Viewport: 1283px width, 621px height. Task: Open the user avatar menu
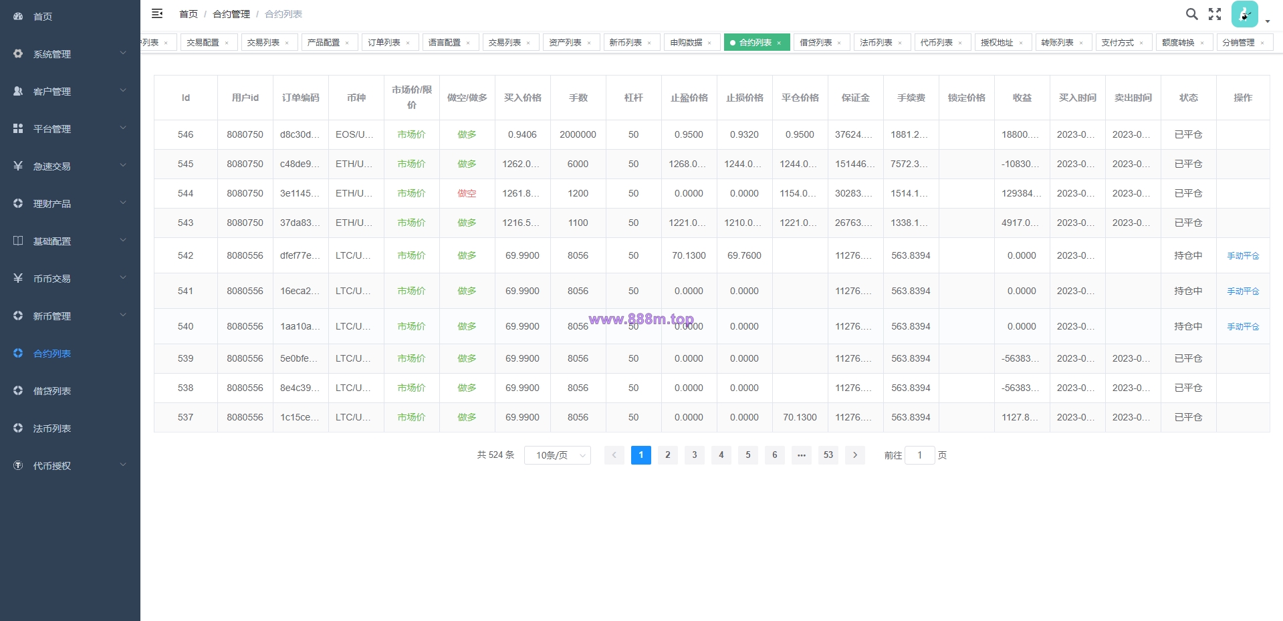click(x=1244, y=14)
